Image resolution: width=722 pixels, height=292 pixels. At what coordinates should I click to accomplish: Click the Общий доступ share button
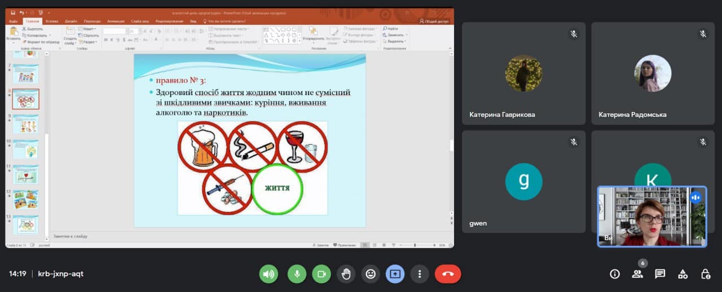(434, 21)
